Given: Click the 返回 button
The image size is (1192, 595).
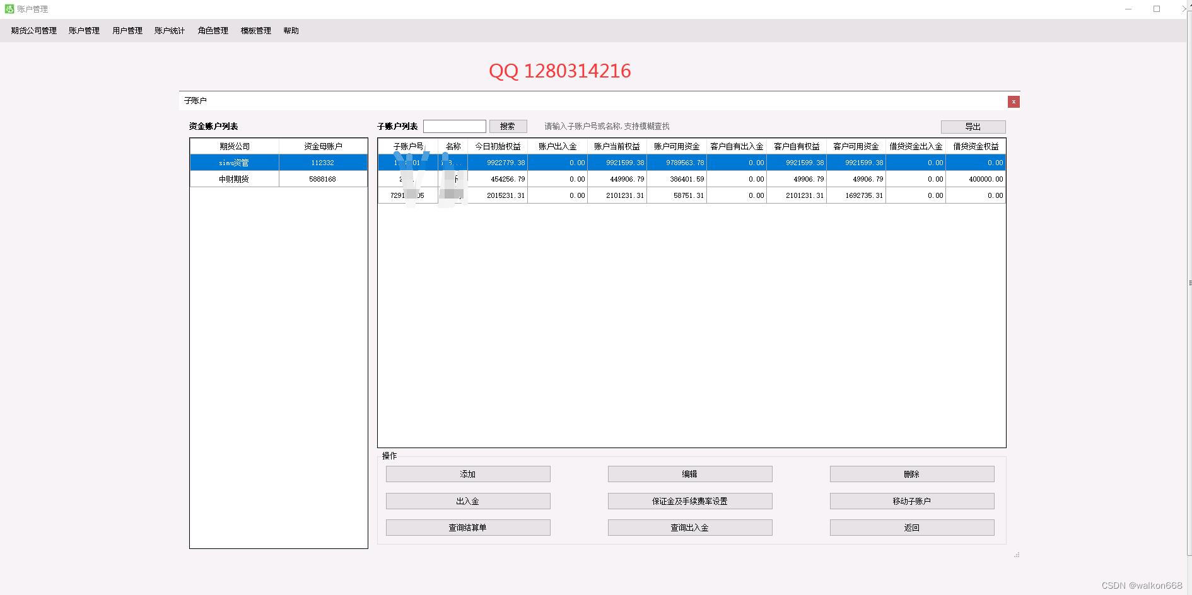Looking at the screenshot, I should coord(912,528).
